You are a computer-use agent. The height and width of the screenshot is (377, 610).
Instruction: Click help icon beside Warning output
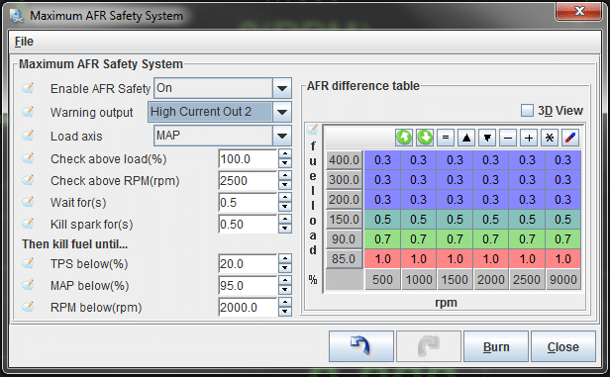tap(28, 112)
